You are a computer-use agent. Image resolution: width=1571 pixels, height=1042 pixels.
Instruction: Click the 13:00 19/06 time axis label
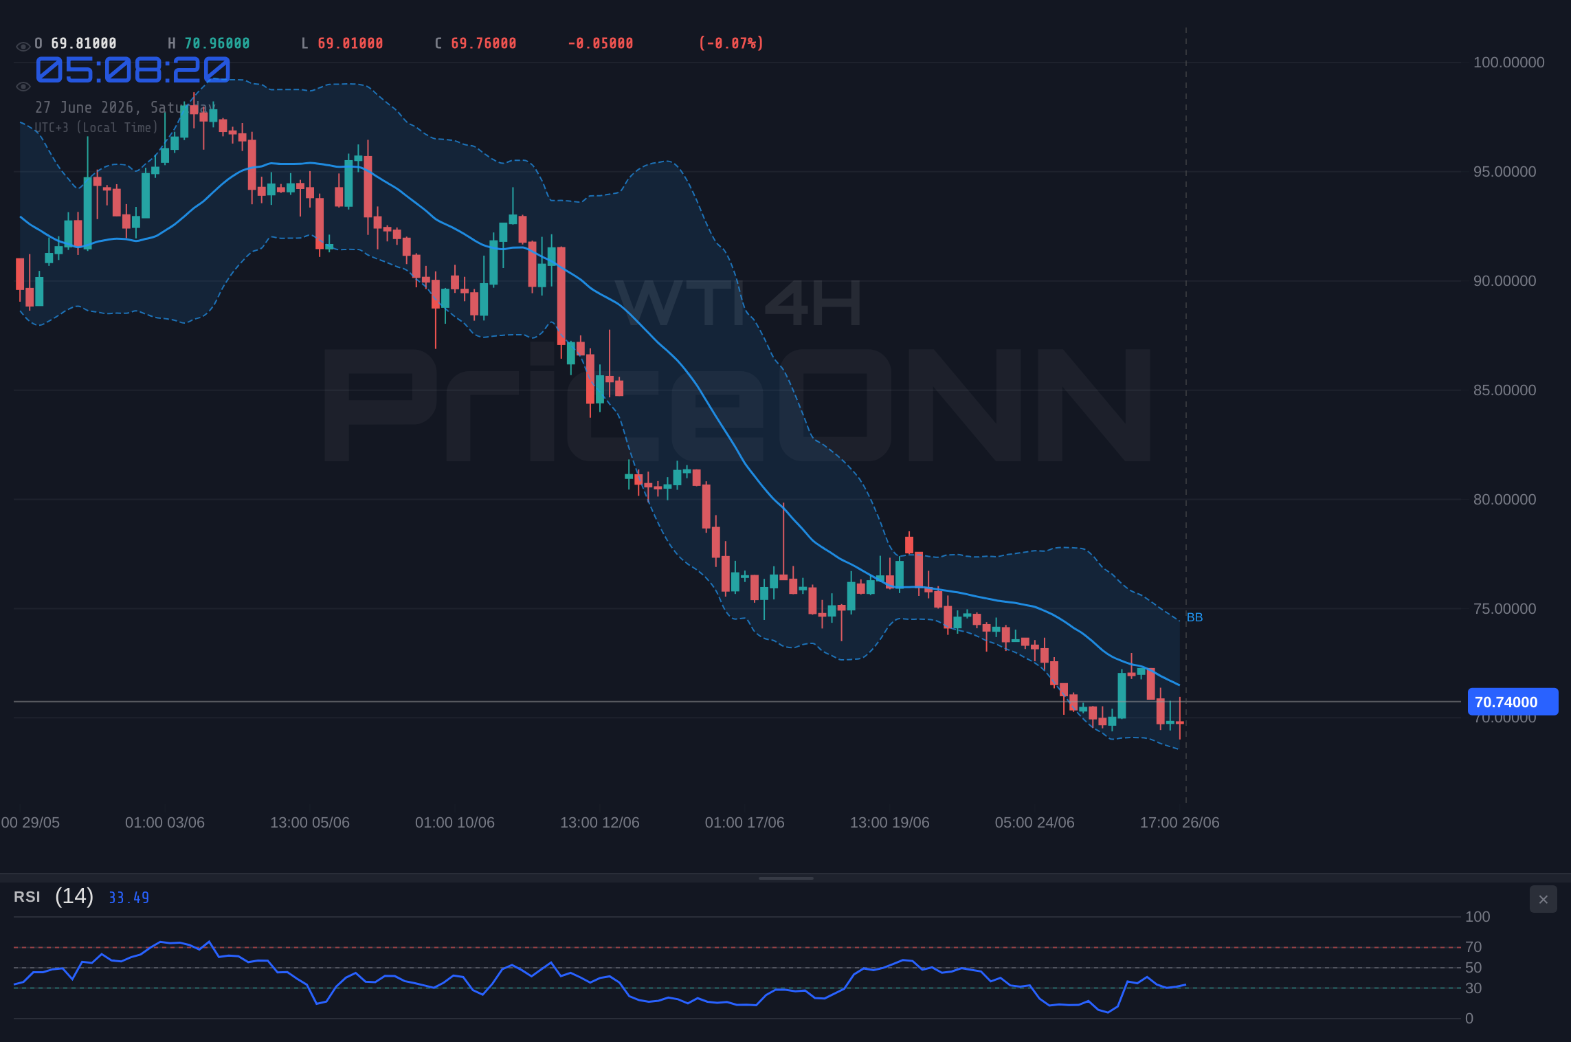click(890, 823)
